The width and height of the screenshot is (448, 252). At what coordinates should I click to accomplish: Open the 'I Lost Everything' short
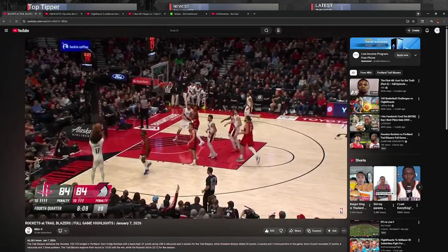[x=408, y=183]
